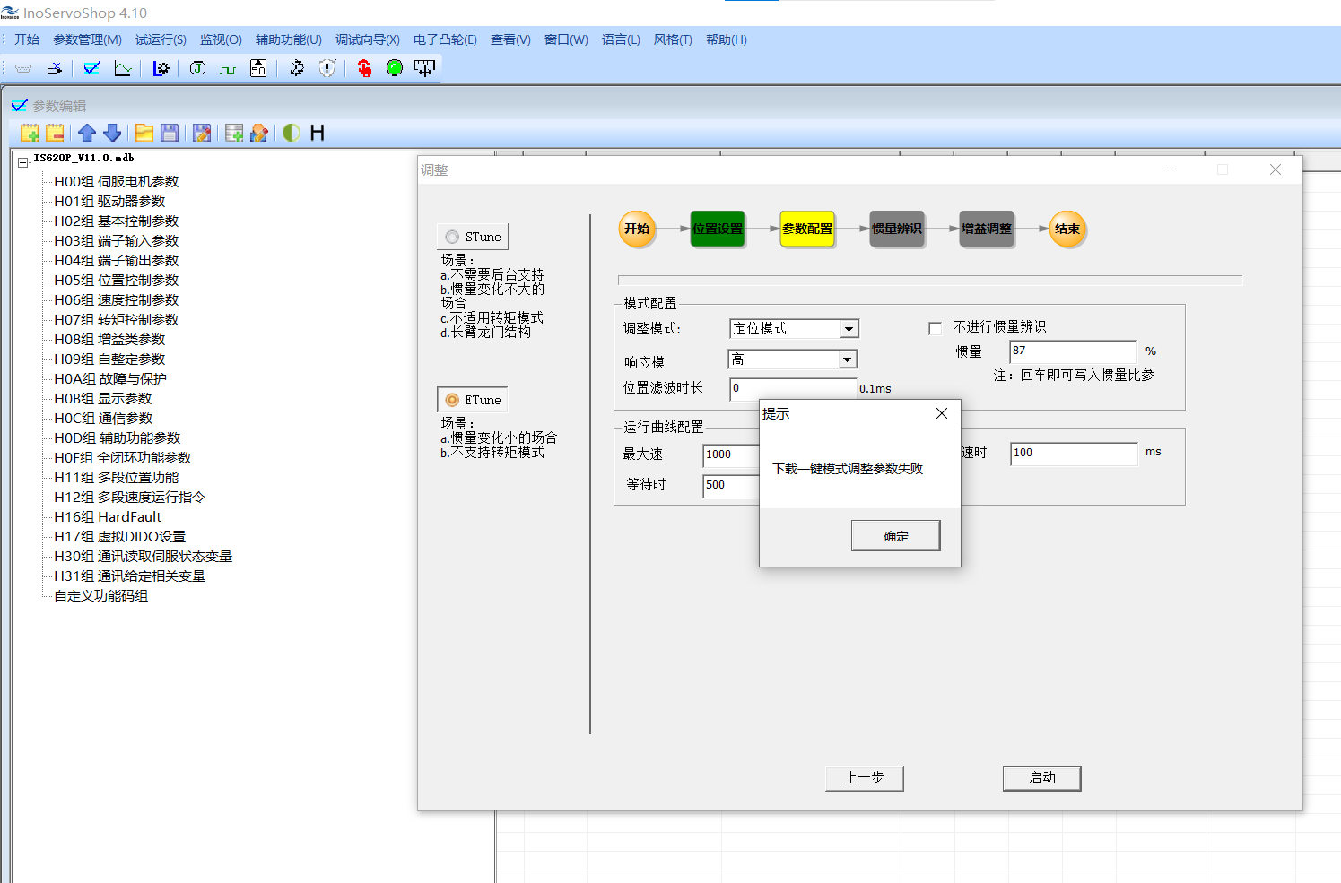Click the floppy disk save icon

tap(170, 133)
